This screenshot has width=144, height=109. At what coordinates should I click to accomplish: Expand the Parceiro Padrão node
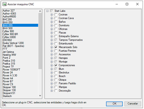click(x=52, y=83)
